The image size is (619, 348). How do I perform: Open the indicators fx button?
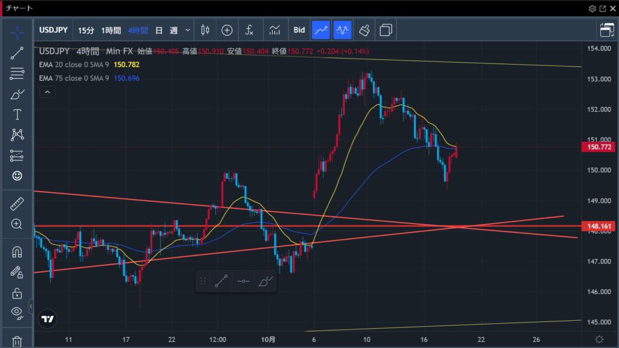(249, 30)
